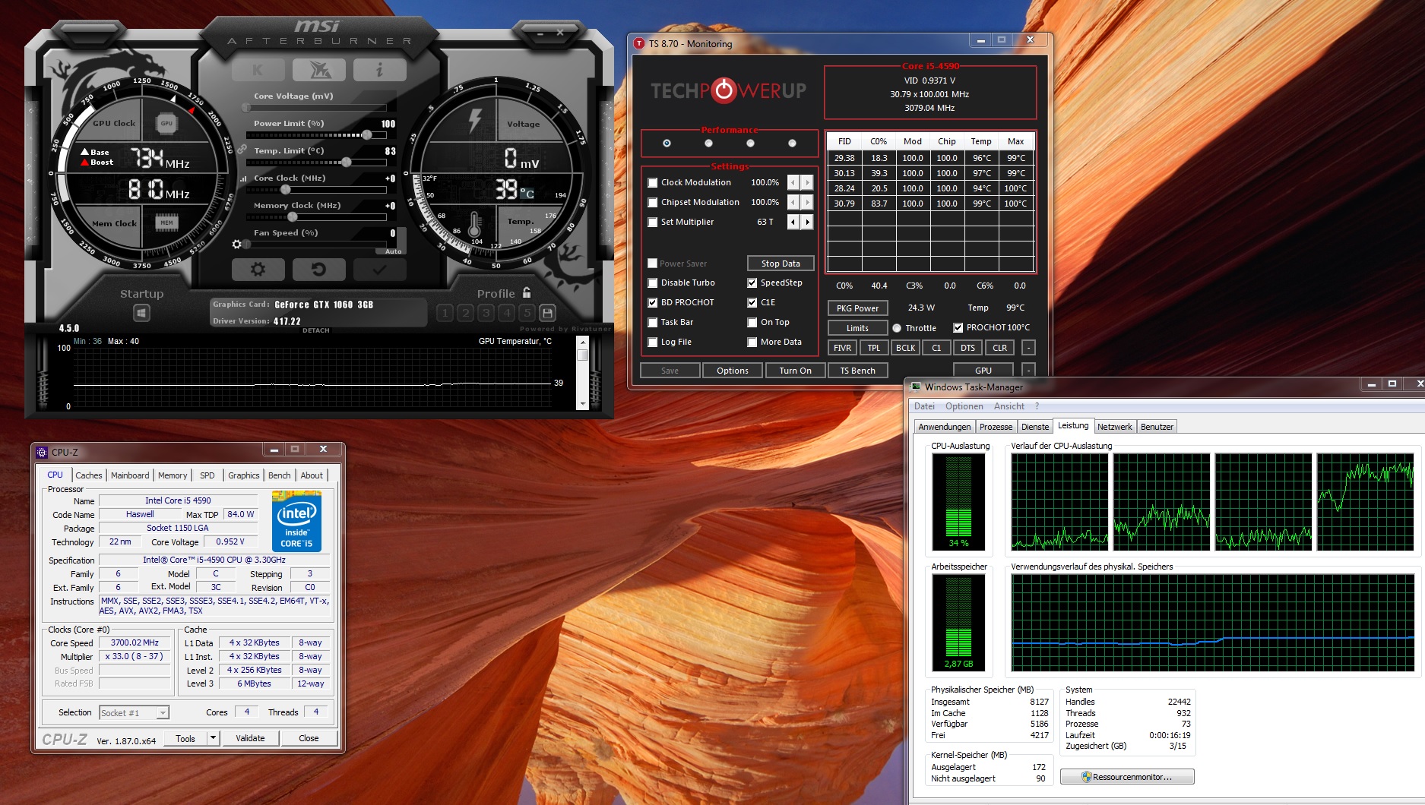1425x805 pixels.
Task: Expand the Tools dropdown arrow in CPU-Z
Action: click(213, 738)
